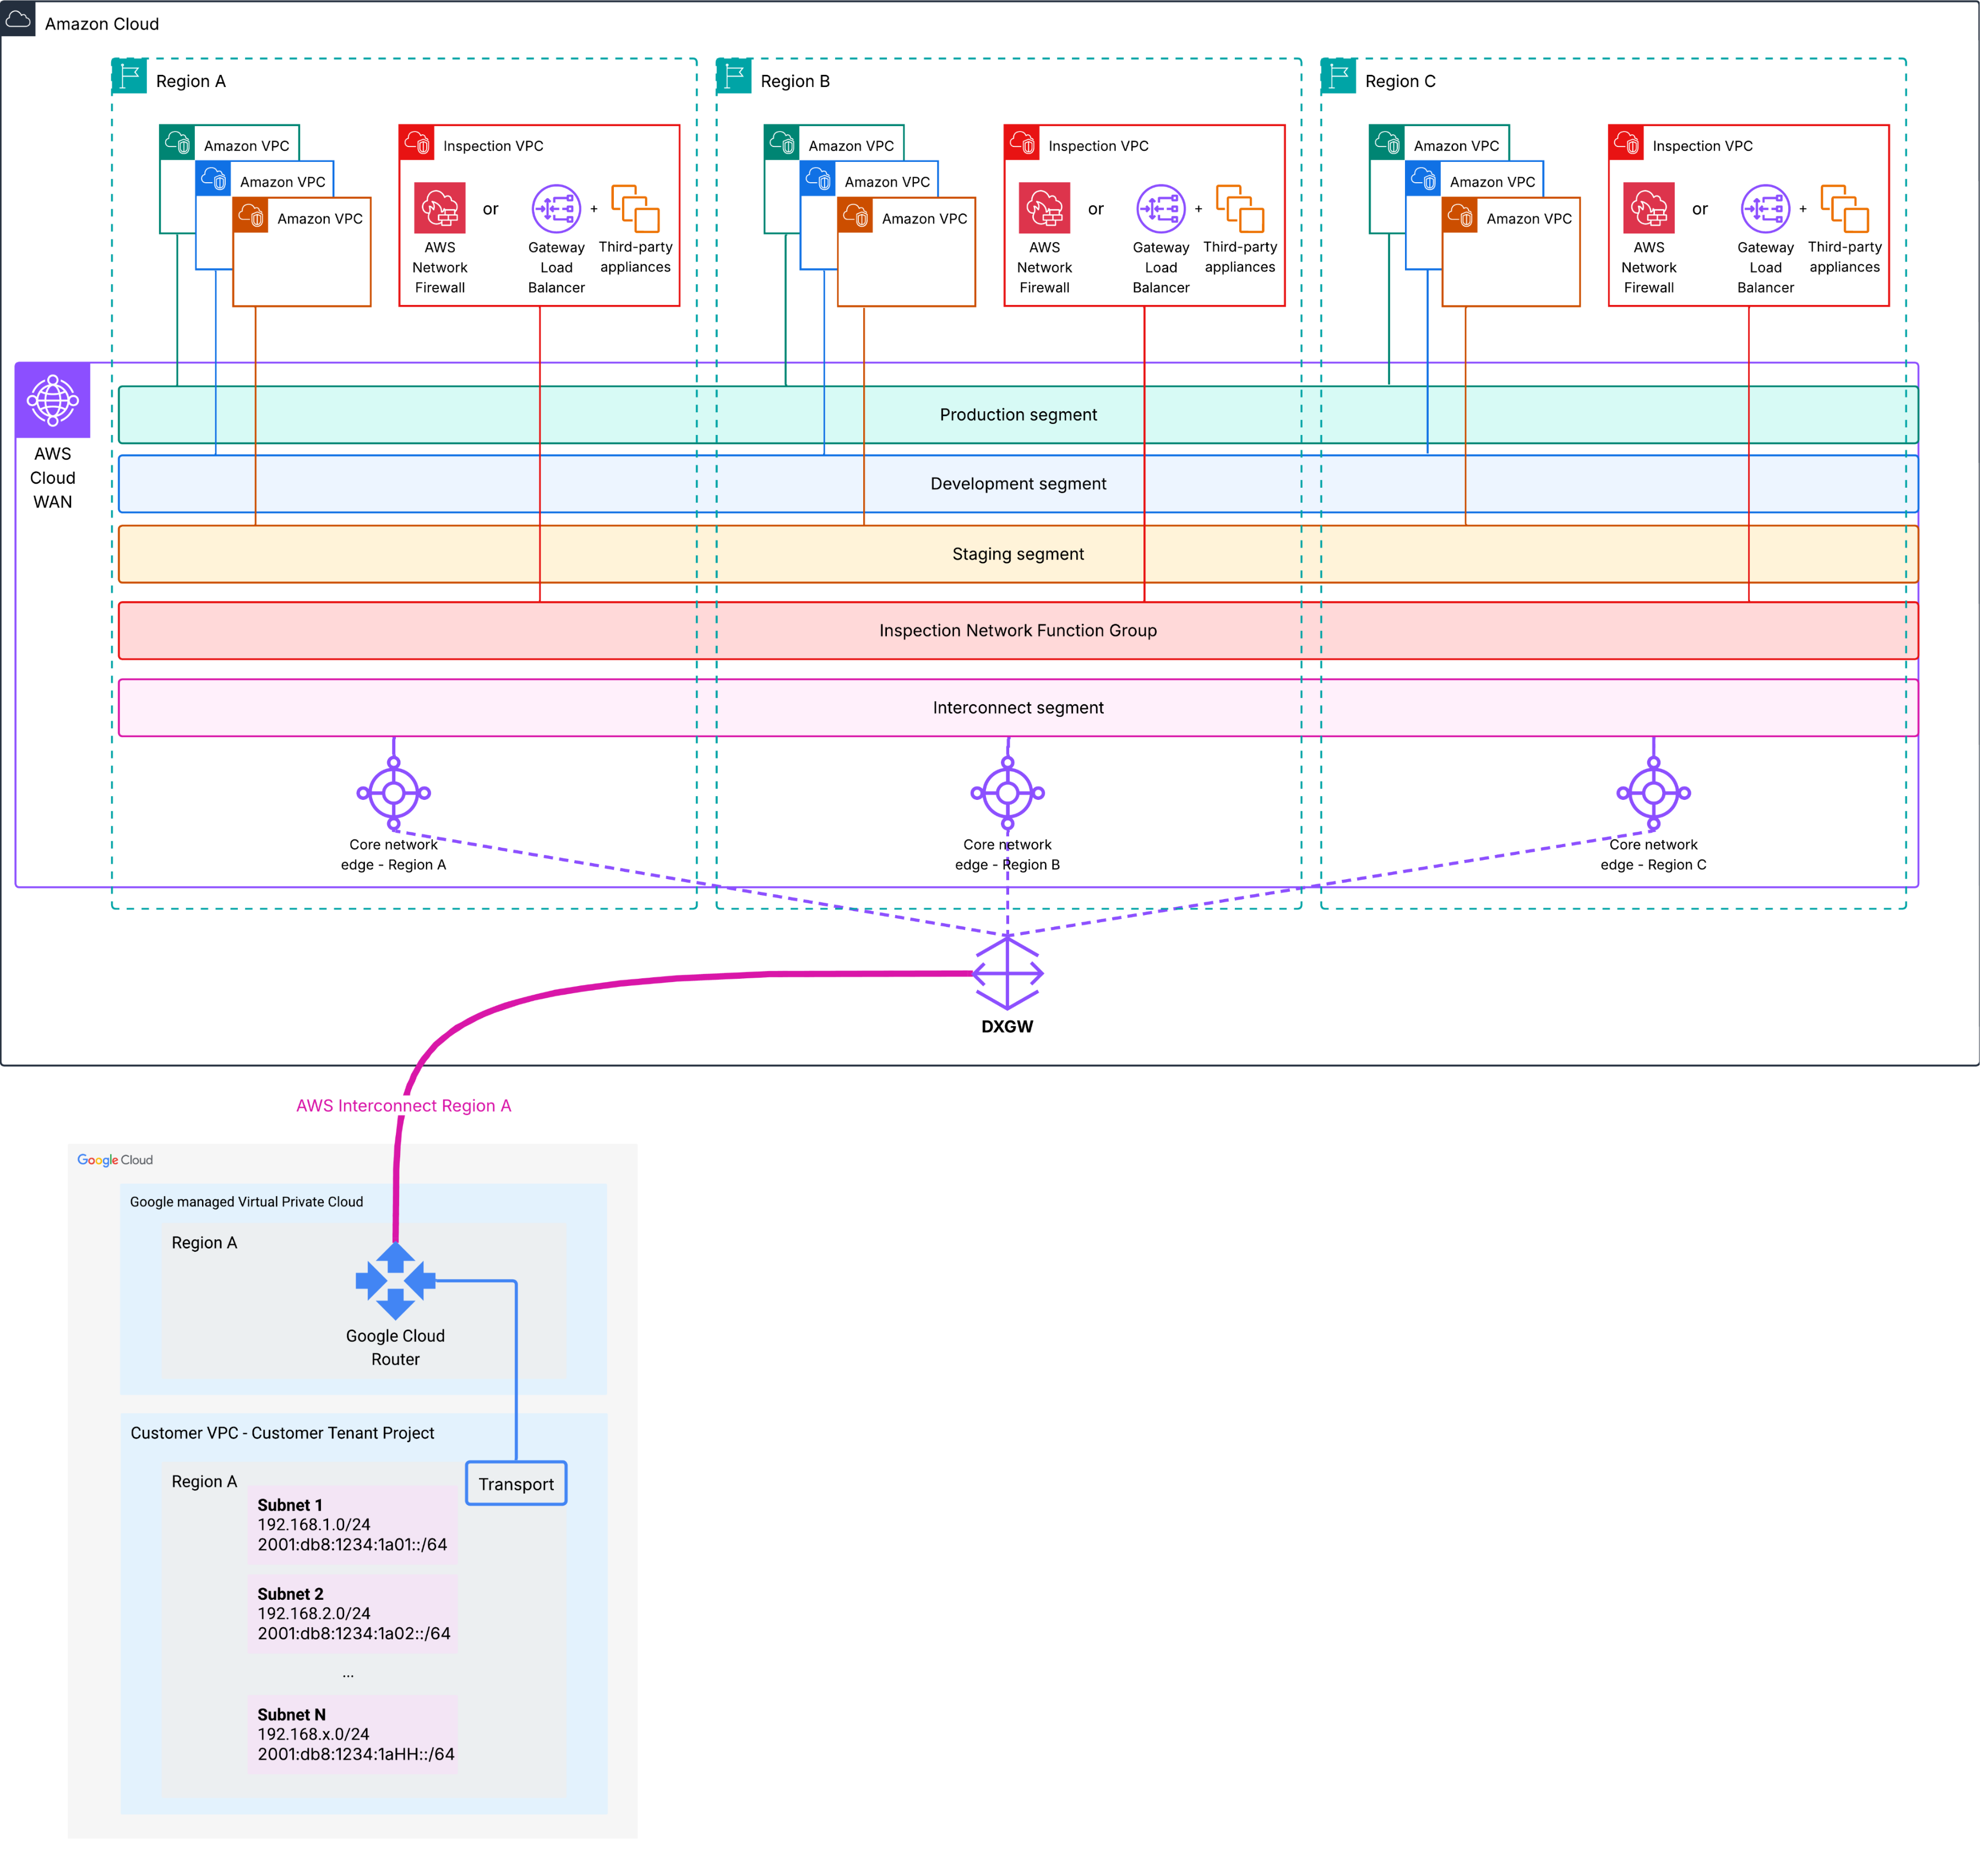The width and height of the screenshot is (1988, 1858).
Task: Click the Google Cloud logo
Action: coord(113,1160)
